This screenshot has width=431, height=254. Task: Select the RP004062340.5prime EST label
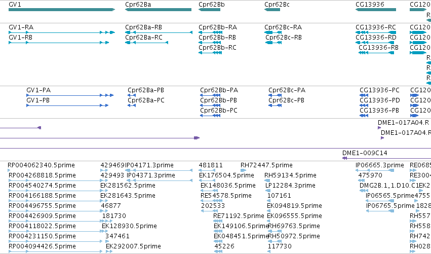pos(41,165)
